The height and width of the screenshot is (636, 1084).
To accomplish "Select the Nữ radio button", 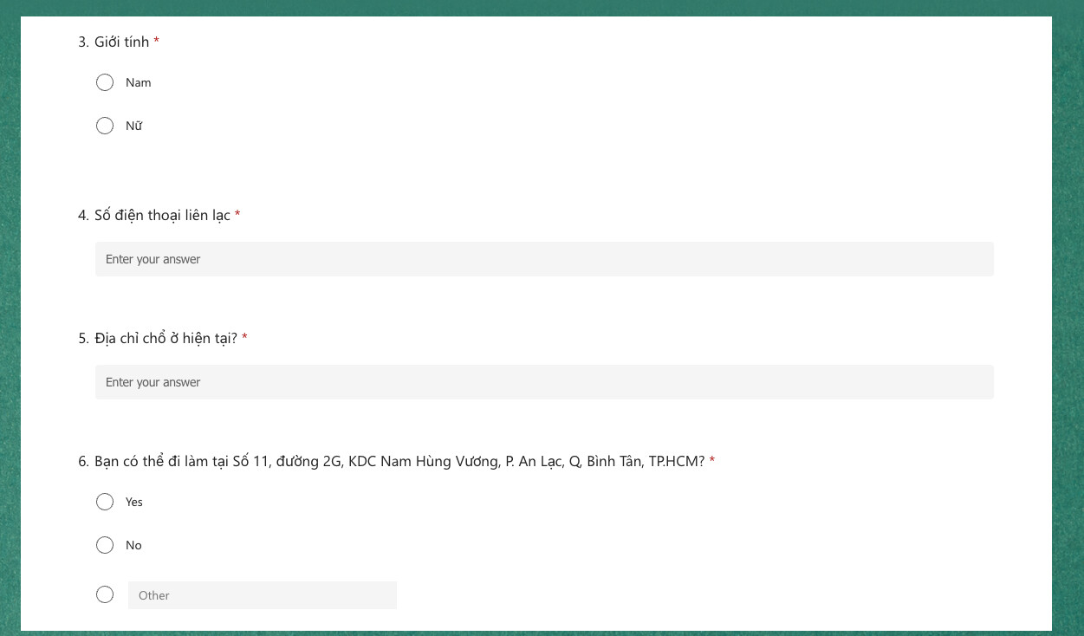I will click(105, 126).
